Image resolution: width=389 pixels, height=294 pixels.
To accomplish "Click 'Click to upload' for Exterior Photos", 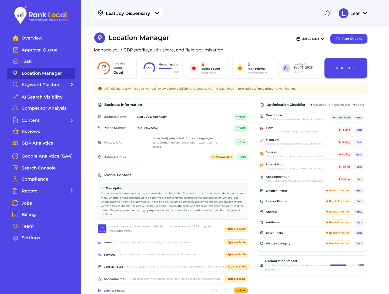I will pyautogui.click(x=220, y=290).
